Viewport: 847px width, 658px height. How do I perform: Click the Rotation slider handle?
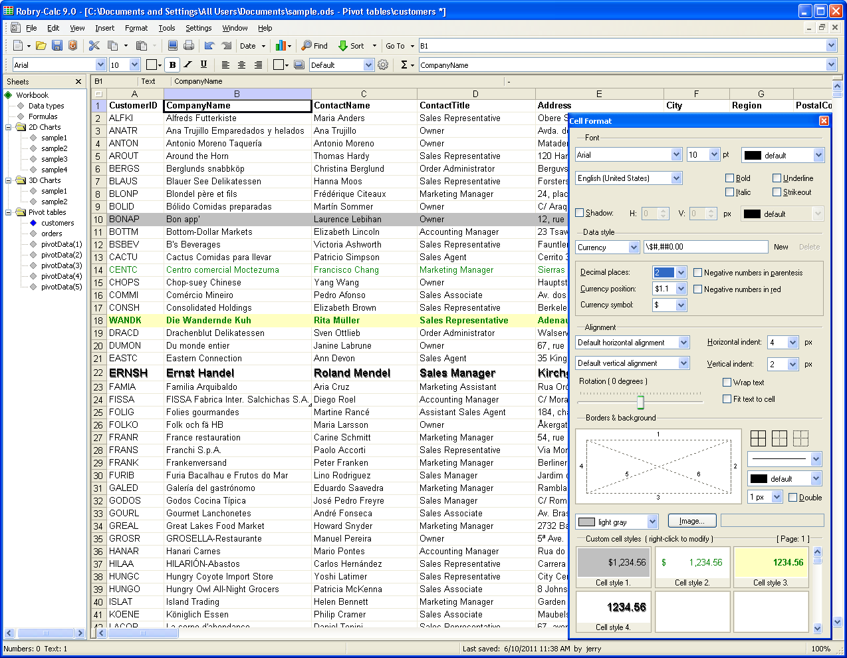click(640, 403)
